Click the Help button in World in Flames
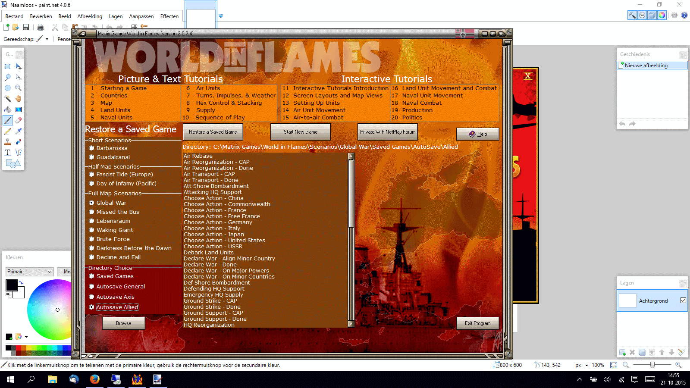 tap(478, 134)
